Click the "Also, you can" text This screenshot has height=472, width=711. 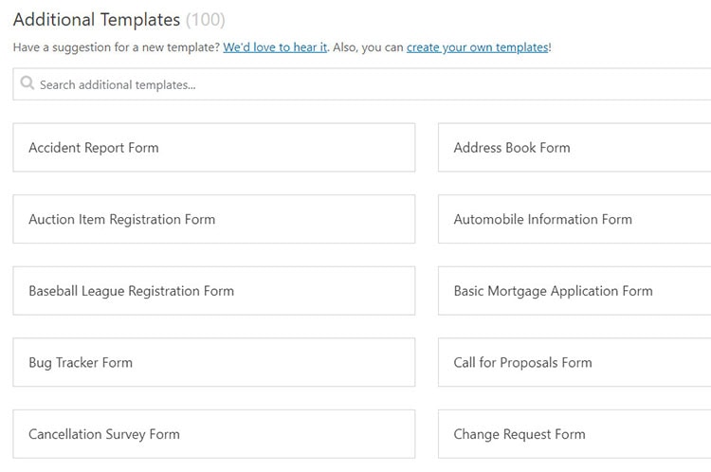tap(368, 47)
